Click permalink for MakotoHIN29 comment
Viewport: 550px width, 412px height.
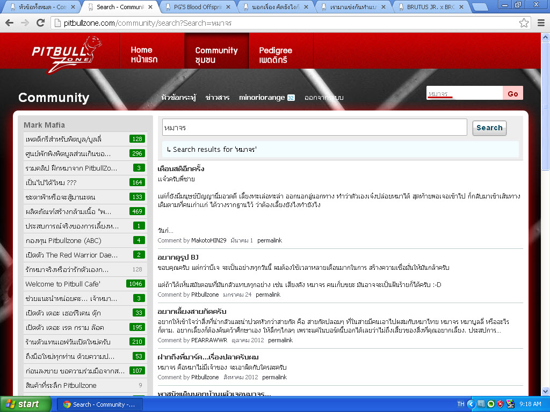click(x=270, y=241)
